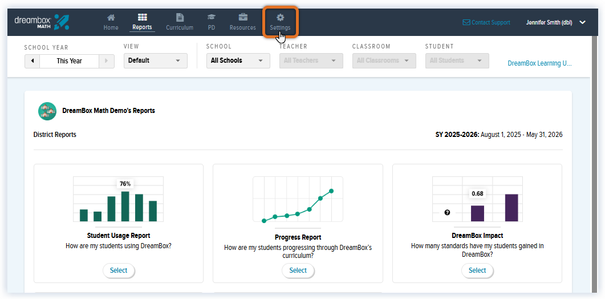
Task: Click the Student Usage Report title
Action: pos(119,235)
